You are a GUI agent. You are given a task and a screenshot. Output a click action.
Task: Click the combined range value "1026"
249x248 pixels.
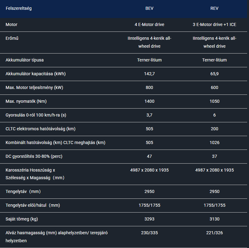214,143
